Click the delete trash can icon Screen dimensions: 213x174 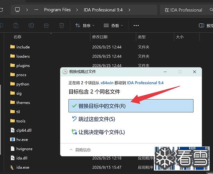tap(62, 25)
